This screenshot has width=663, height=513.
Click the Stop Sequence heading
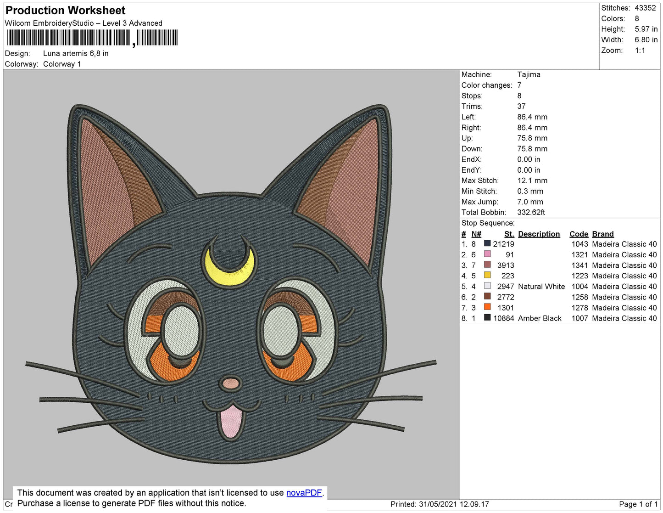pos(488,223)
